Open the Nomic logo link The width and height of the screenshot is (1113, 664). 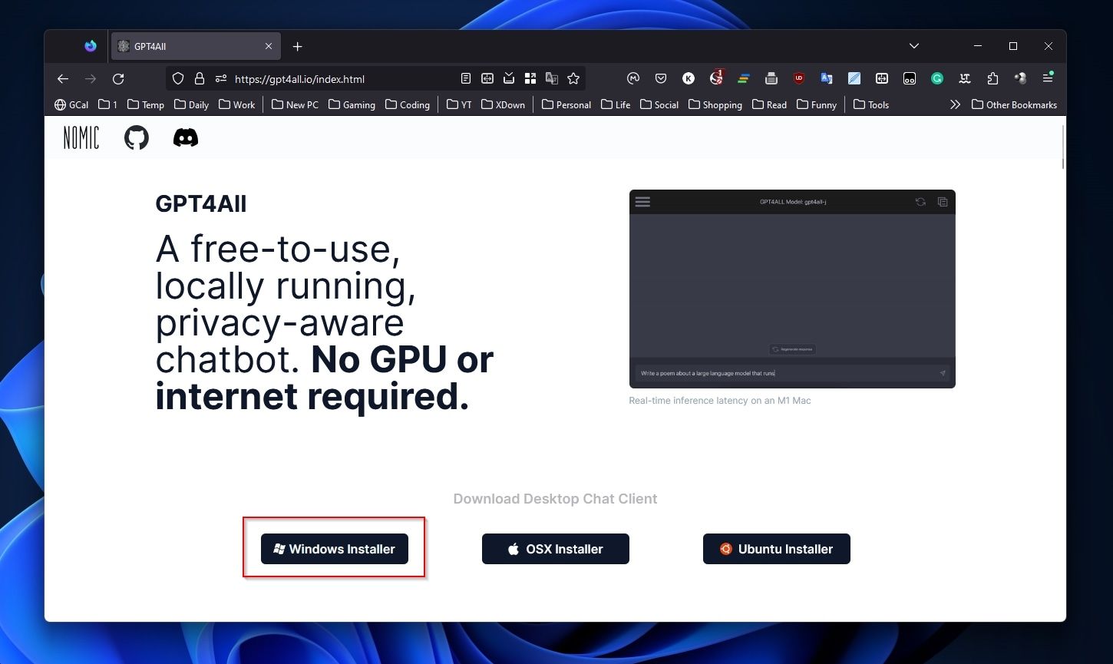[x=81, y=137]
